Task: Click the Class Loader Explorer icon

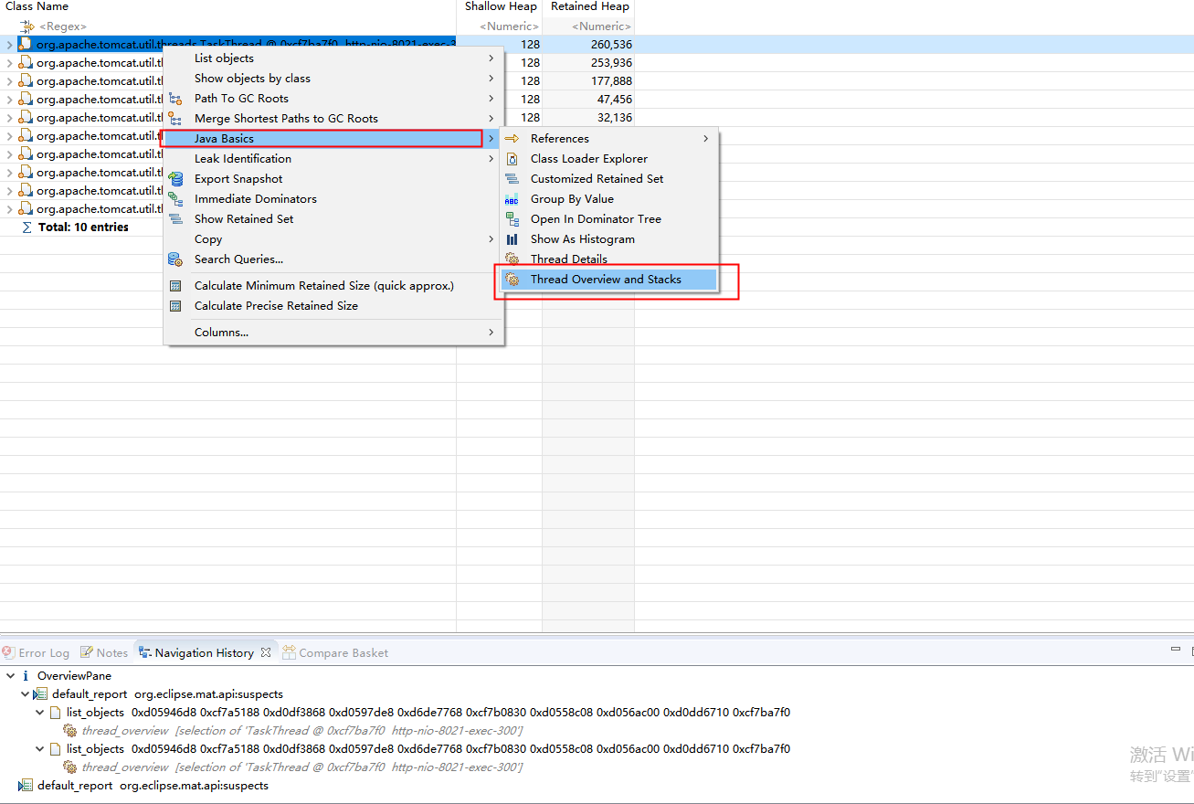Action: click(x=512, y=158)
